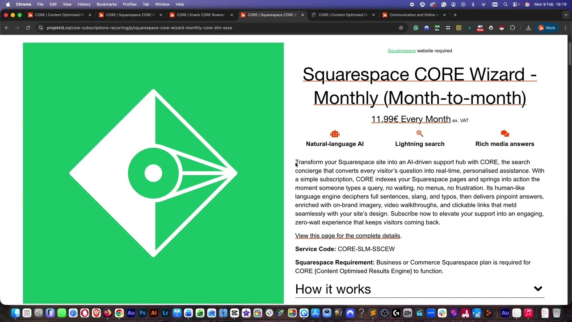The width and height of the screenshot is (572, 322).
Task: View site information for projektid.co
Action: click(41, 28)
